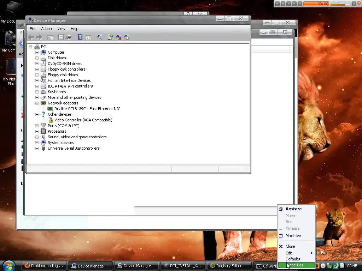Screen dimensions: 362x271
Task: Select Video Controller (VGA Compatible) device
Action: (x=83, y=120)
